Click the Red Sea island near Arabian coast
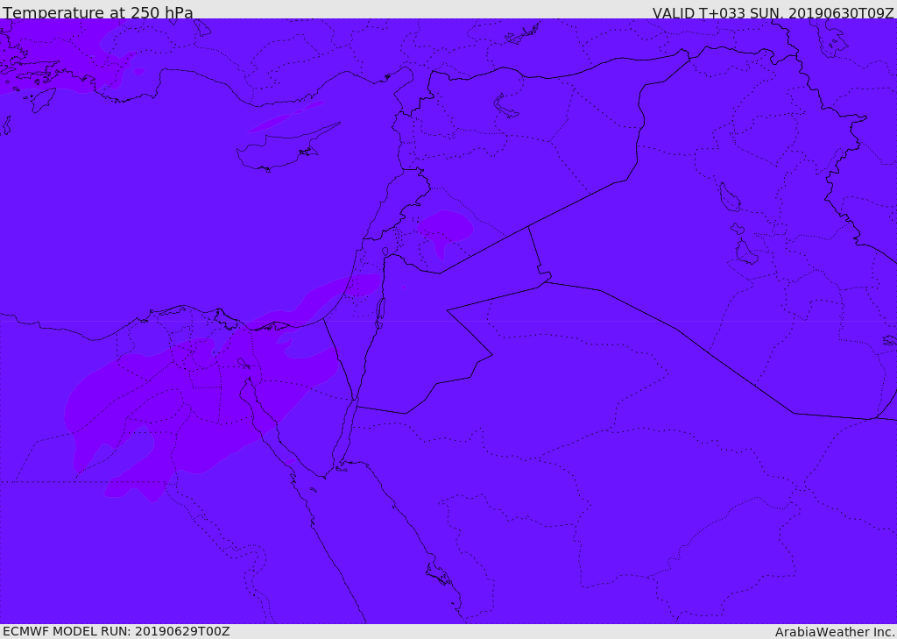Viewport: 897px width, 639px height. [439, 573]
